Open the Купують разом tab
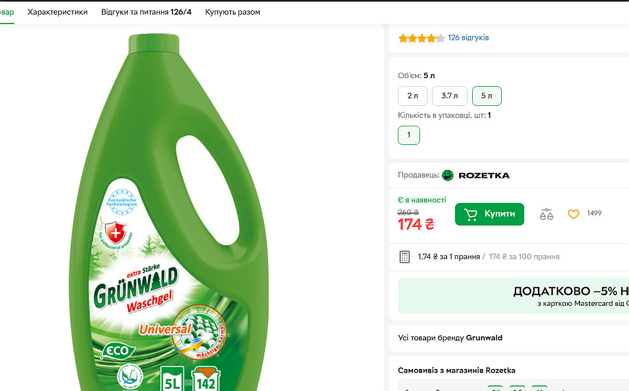This screenshot has width=629, height=391. coord(232,12)
